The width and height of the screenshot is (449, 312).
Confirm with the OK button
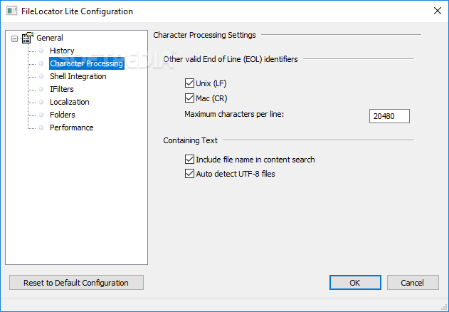point(355,283)
